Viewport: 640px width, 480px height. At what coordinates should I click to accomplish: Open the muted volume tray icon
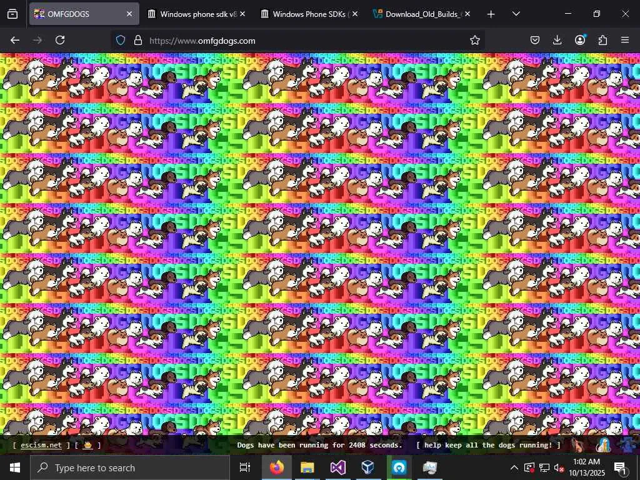(x=559, y=467)
